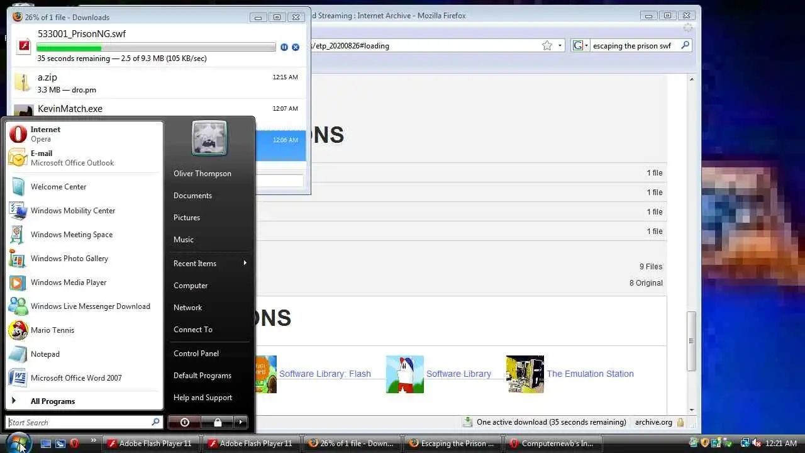Launch Windows Media Player
Image resolution: width=805 pixels, height=453 pixels.
(84, 282)
